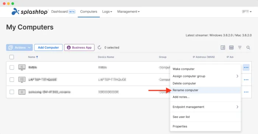Image resolution: width=258 pixels, height=134 pixels.
Task: Check the second computer row checkbox
Action: (x=12, y=80)
